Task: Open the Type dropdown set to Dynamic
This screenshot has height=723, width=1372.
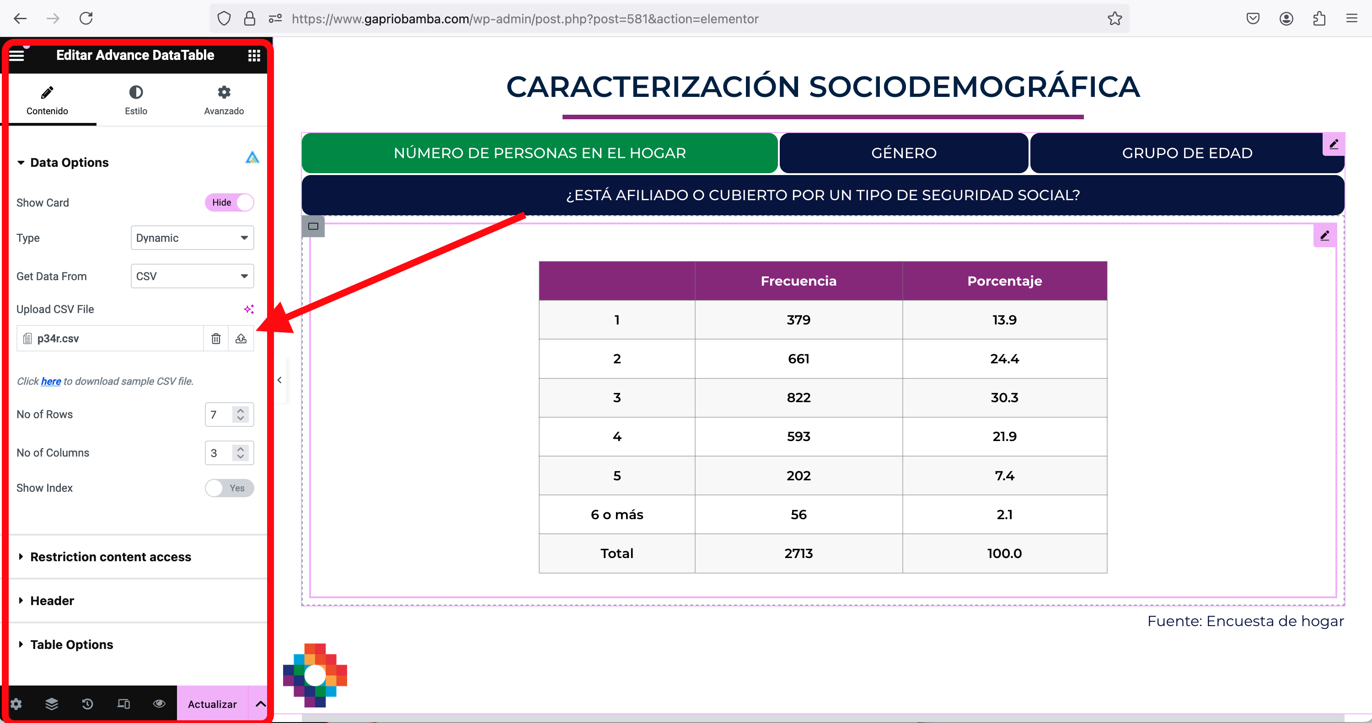Action: 192,238
